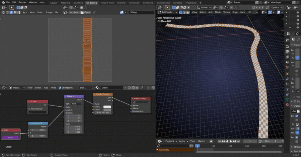The height and width of the screenshot is (157, 301).
Task: Open the Render menu
Action: 23,2
